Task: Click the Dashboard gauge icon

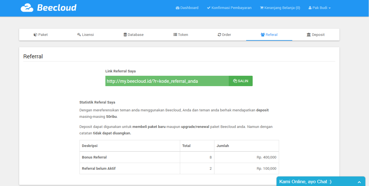Action: click(177, 8)
